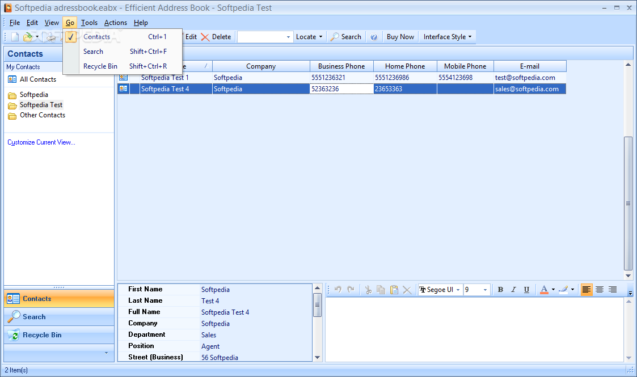Screen dimensions: 637x377
Task: Choose Recycle Bin in the Go menu
Action: coord(123,66)
